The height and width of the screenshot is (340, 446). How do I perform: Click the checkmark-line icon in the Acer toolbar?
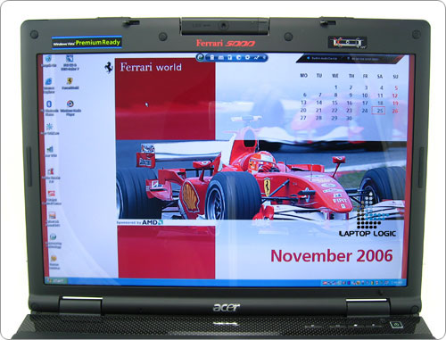click(256, 58)
